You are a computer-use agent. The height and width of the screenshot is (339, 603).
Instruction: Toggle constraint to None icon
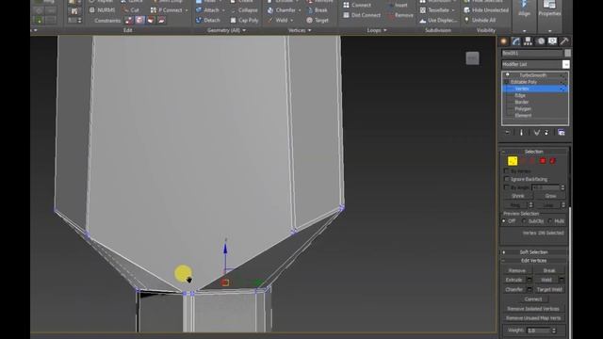point(129,20)
